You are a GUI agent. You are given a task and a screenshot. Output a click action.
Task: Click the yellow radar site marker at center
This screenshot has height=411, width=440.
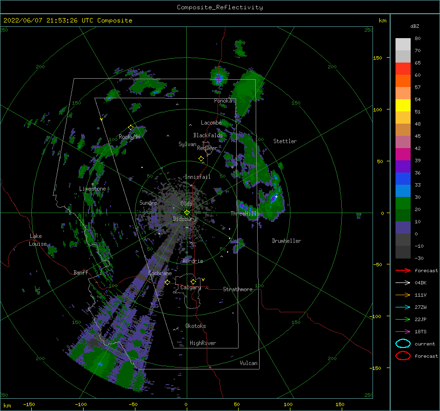coord(187,213)
